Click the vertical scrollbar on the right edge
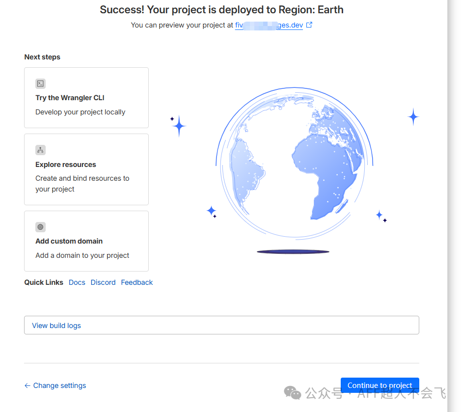 click(454, 196)
